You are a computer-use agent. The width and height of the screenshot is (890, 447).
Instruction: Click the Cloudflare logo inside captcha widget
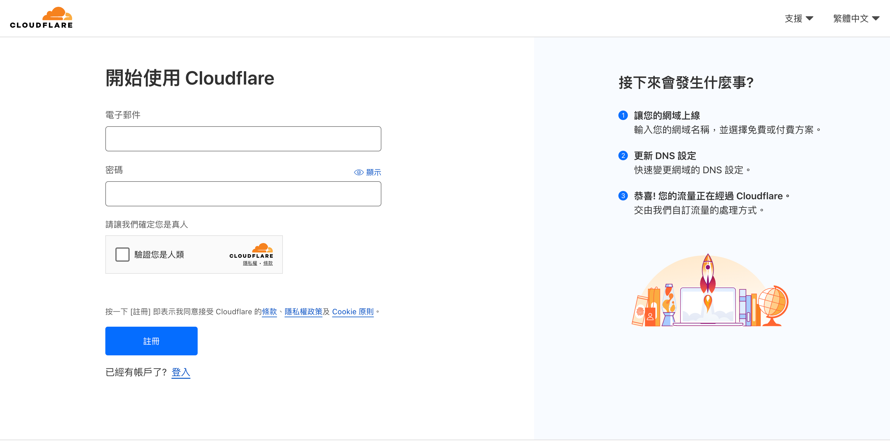[x=251, y=251]
